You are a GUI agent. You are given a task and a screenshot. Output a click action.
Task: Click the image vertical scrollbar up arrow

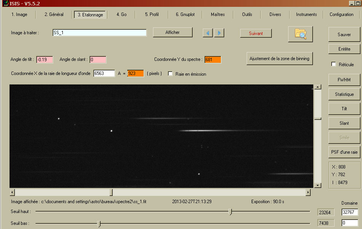(x=318, y=87)
